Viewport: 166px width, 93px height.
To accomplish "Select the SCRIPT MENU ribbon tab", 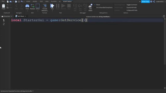I will [x=67, y=2].
